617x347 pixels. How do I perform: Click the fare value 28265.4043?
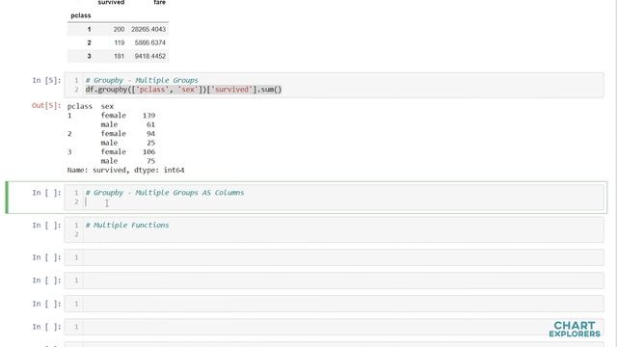click(148, 29)
